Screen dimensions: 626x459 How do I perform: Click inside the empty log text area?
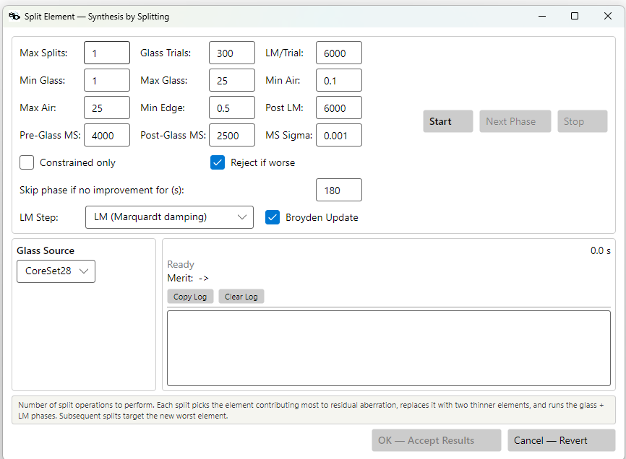click(389, 349)
